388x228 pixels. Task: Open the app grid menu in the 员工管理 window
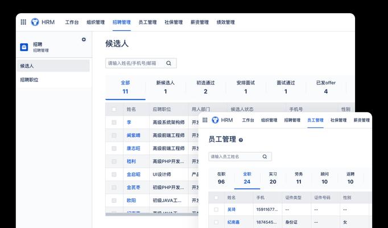pyautogui.click(x=205, y=120)
